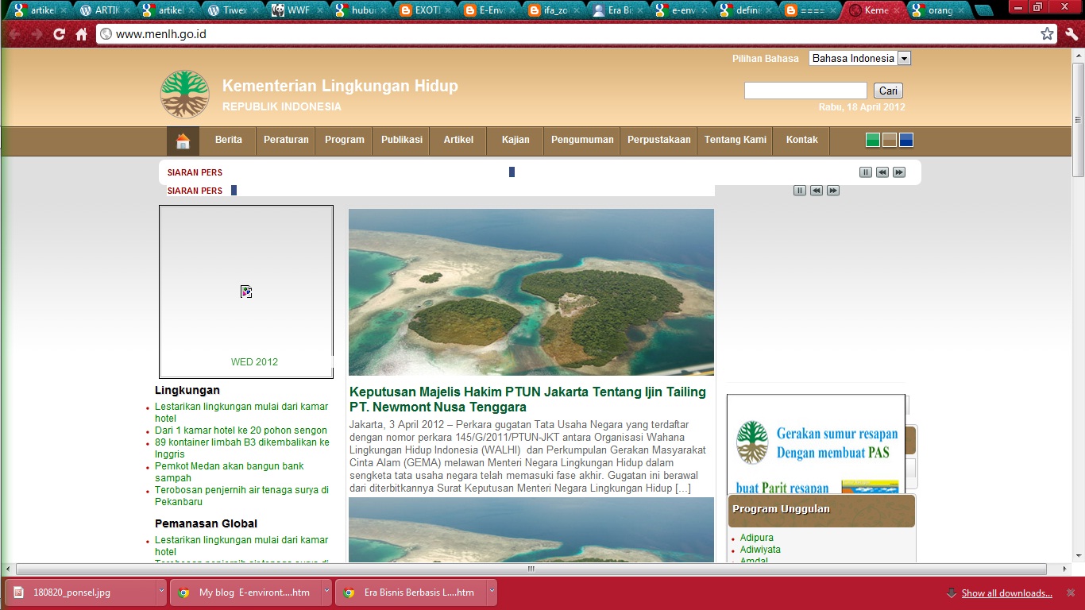Screen dimensions: 1085x610
Task: Bookmark this page with the star icon
Action: point(1047,34)
